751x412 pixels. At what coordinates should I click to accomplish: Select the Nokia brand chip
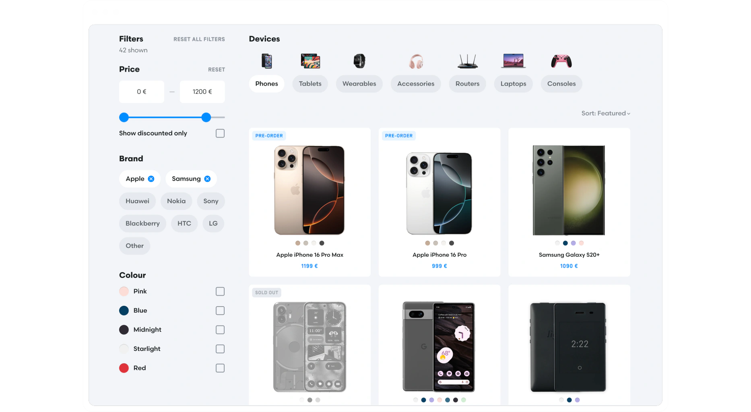click(x=176, y=201)
